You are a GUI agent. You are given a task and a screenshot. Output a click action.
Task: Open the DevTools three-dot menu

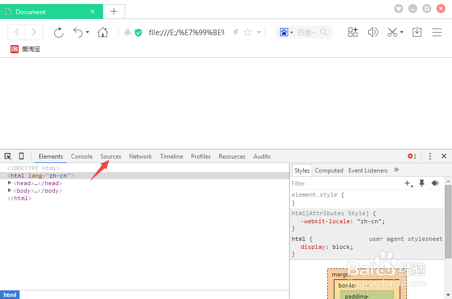pos(430,156)
